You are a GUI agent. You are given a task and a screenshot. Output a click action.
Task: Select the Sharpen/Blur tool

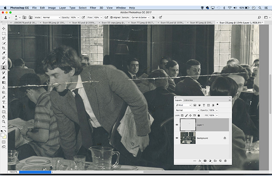pyautogui.click(x=3, y=87)
